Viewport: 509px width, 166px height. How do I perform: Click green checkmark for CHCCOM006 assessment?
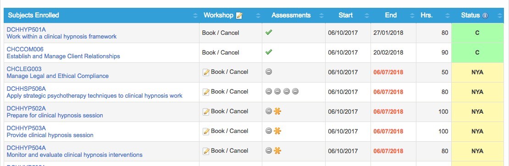pos(268,52)
